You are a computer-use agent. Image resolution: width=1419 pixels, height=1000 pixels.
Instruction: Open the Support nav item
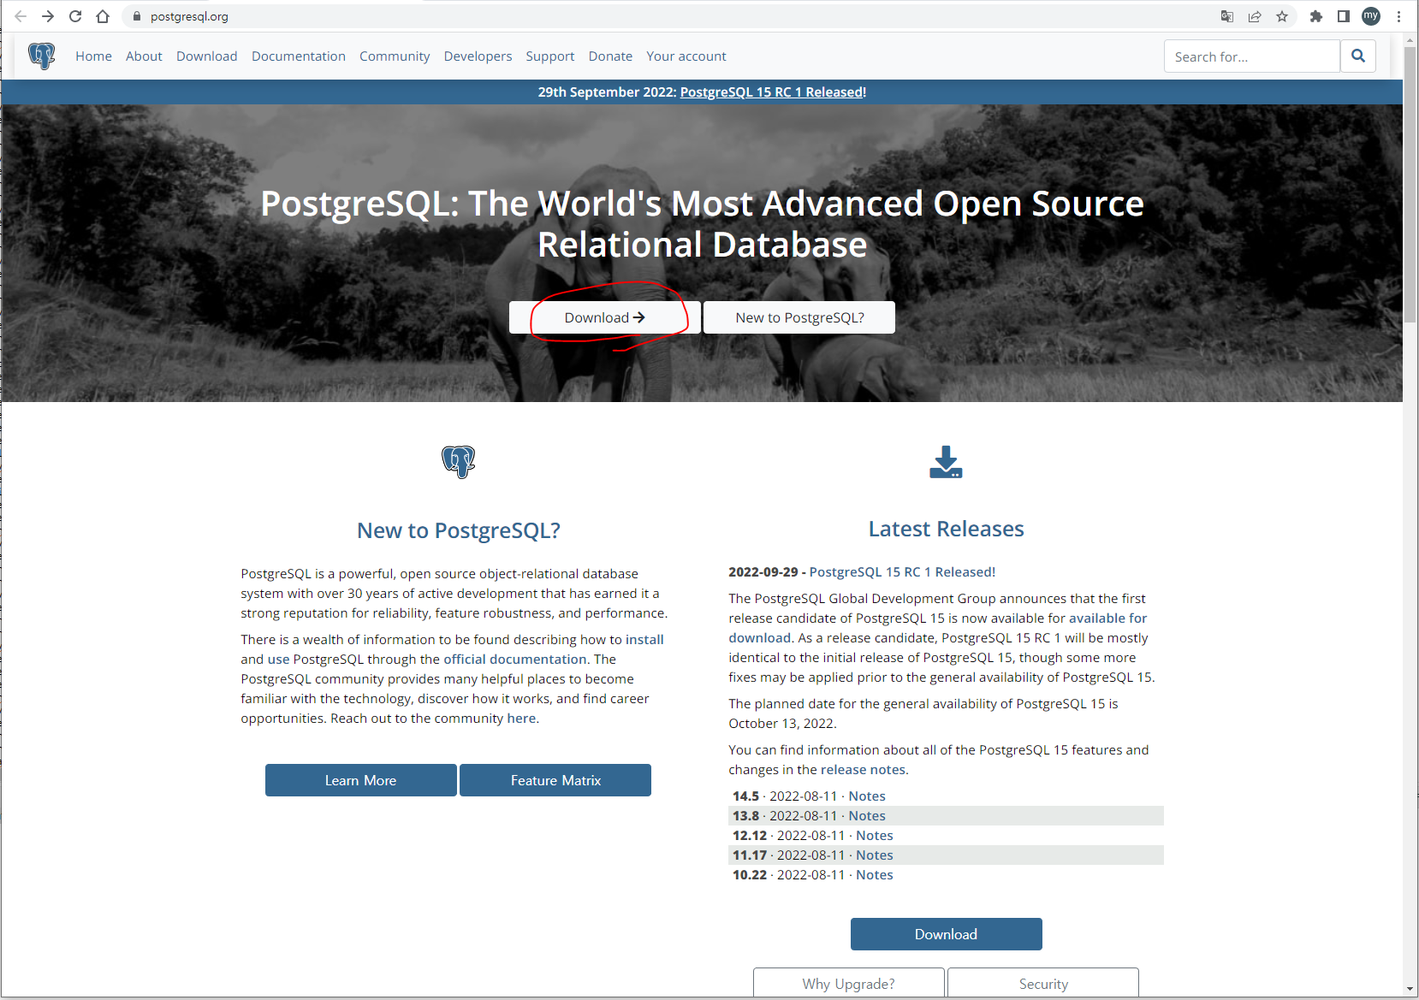550,56
